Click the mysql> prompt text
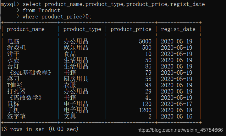226x136 pixels. pos(10,4)
